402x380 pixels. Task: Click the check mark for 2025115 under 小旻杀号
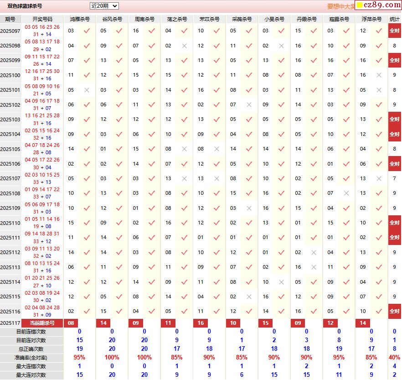click(x=282, y=297)
